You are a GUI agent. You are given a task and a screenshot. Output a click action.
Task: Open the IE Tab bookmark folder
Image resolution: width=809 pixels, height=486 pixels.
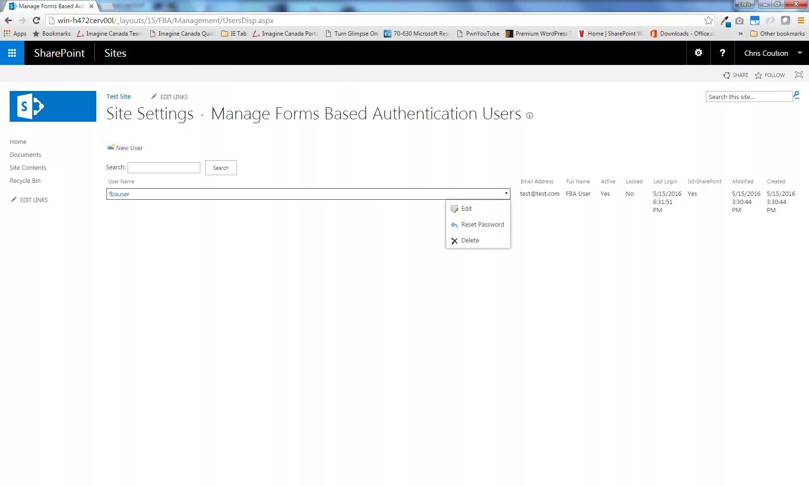[234, 34]
